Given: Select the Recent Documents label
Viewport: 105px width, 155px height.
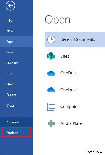Looking at the screenshot, I should (x=78, y=39).
